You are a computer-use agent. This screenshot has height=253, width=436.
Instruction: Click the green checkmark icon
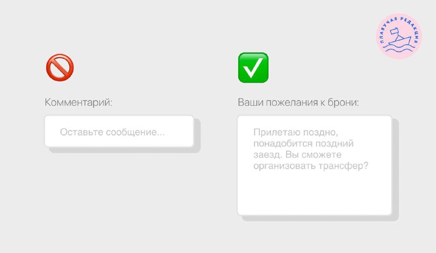click(253, 68)
